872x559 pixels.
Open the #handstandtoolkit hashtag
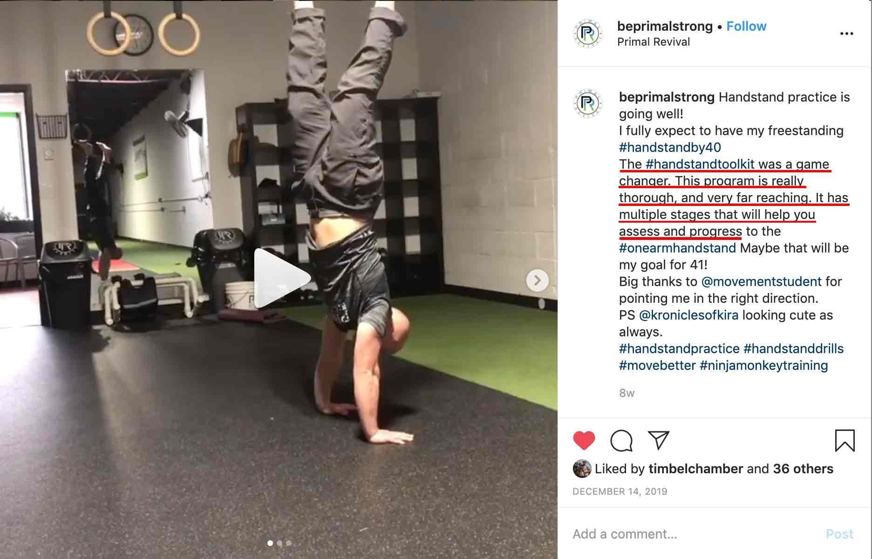(x=700, y=164)
